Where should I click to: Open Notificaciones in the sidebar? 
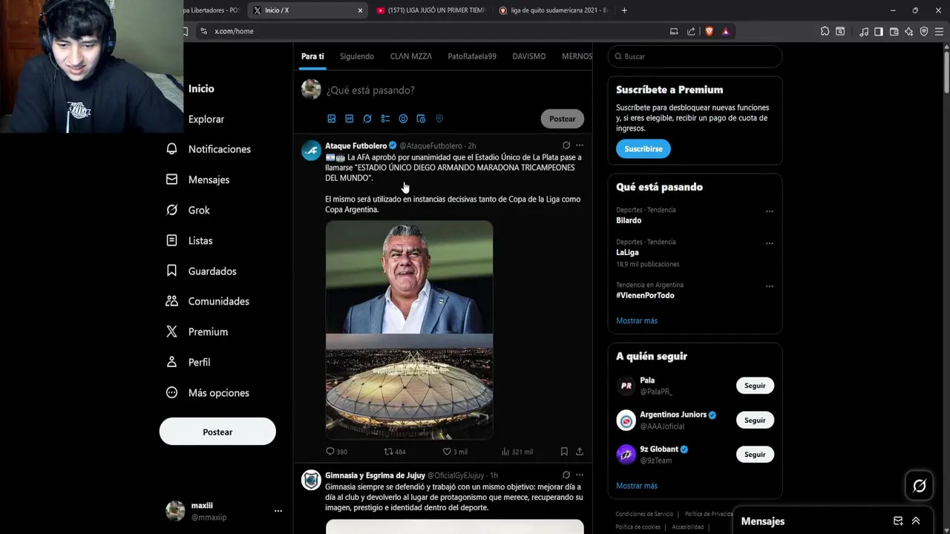209,149
